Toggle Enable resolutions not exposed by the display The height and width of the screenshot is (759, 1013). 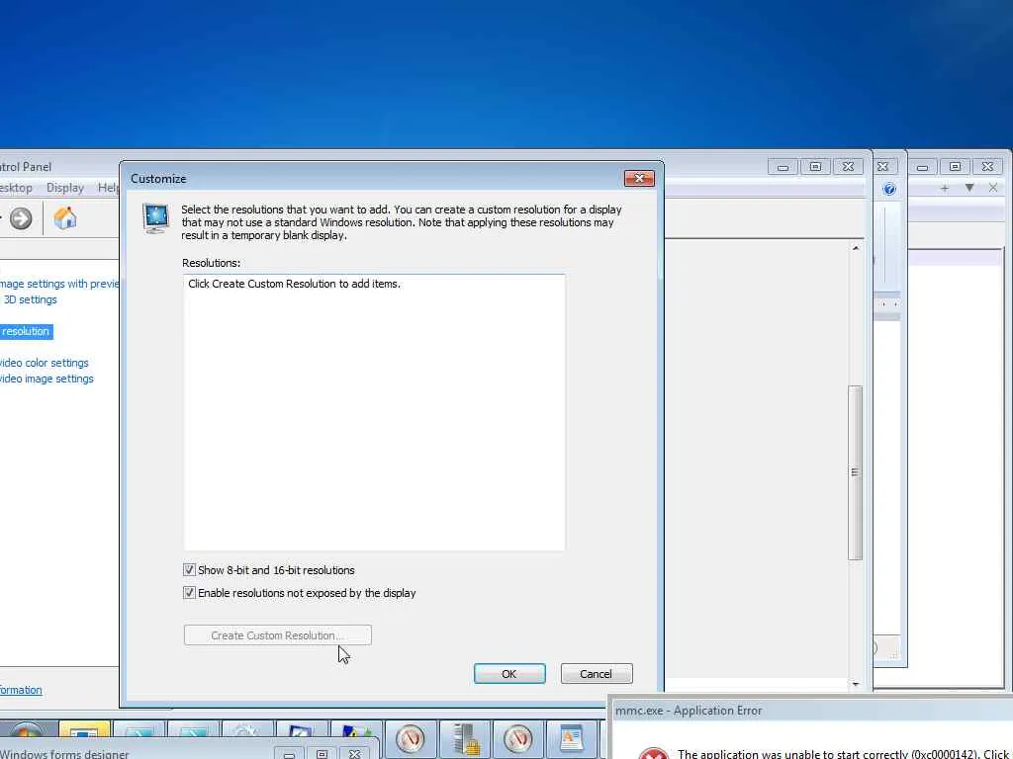tap(189, 593)
